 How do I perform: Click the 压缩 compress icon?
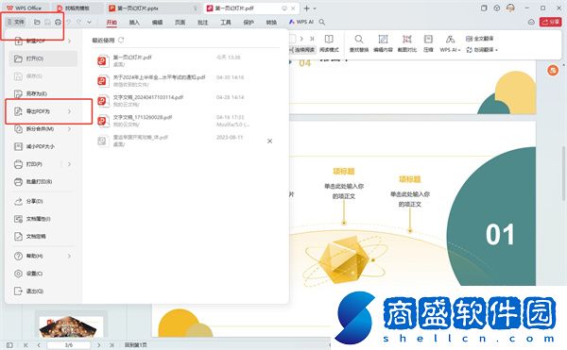[x=428, y=43]
